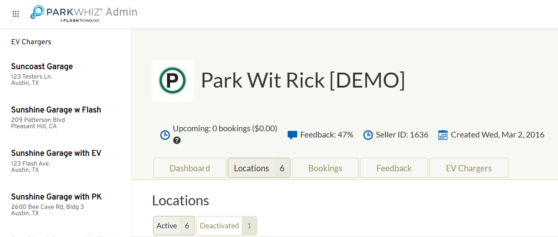Click the Feedback: 47% text
Screen dimensions: 558x237
327,135
